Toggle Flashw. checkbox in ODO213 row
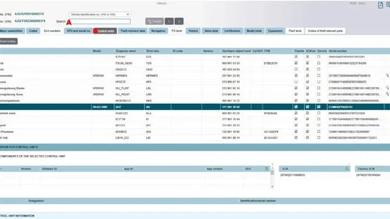This screenshot has height=219, width=390. pos(296,69)
